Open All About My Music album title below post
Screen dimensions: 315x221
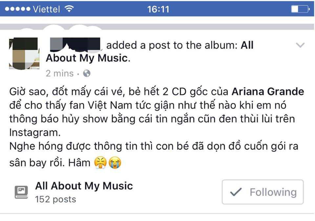[x=84, y=186]
